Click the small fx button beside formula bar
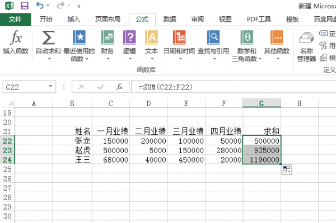Image resolution: width=336 pixels, height=223 pixels. [x=119, y=87]
